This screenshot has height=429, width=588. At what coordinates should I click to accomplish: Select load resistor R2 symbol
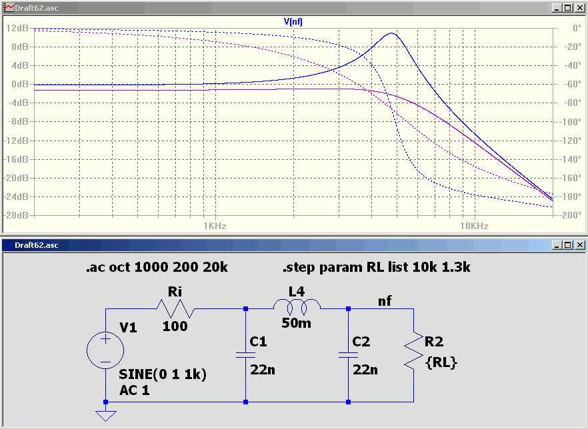point(413,350)
